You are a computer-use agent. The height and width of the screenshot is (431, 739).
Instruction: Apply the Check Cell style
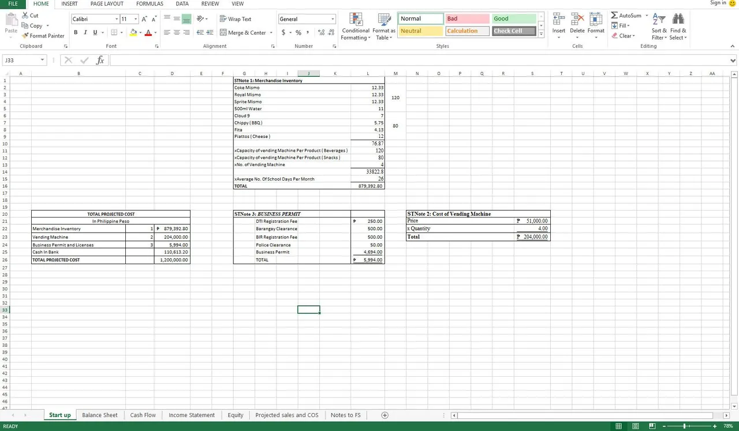(x=514, y=31)
